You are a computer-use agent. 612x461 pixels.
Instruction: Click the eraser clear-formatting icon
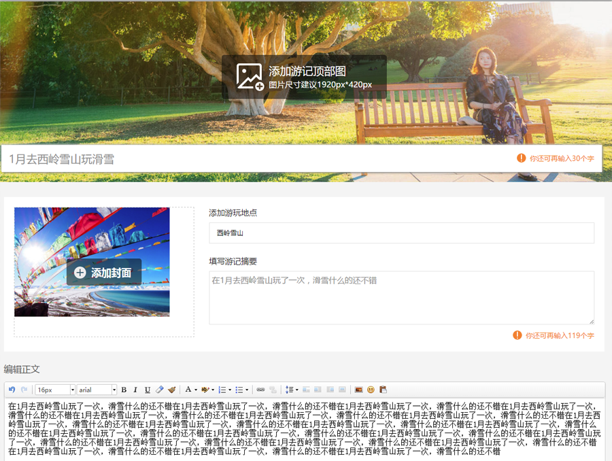(160, 390)
